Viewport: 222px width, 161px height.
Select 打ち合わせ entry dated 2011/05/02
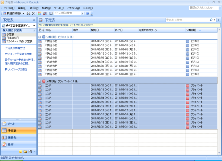[x=127, y=50]
